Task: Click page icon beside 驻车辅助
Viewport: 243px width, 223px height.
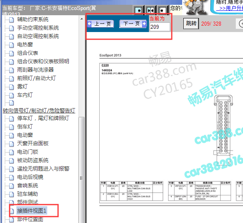Action: [12, 194]
